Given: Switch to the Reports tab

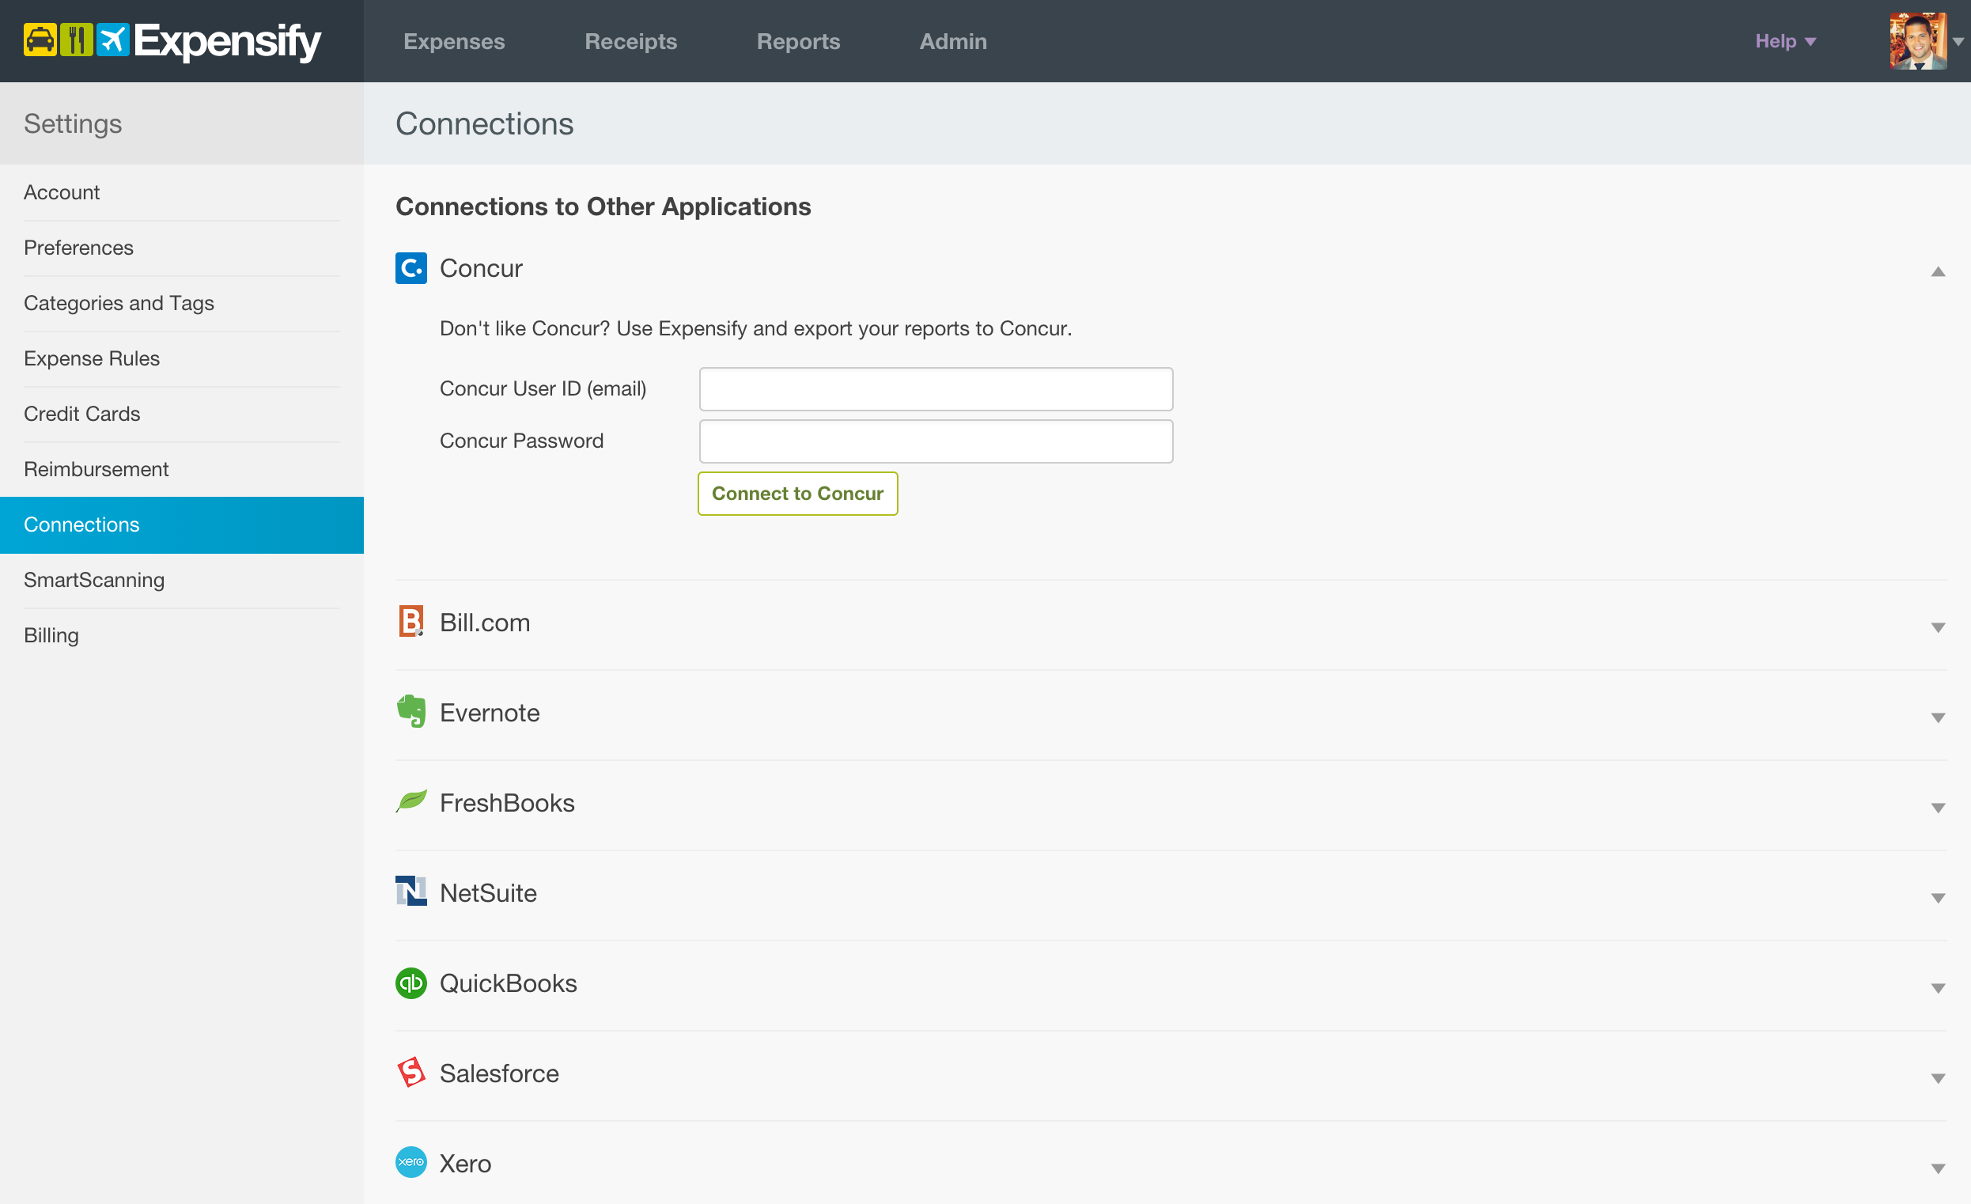Looking at the screenshot, I should pos(798,41).
